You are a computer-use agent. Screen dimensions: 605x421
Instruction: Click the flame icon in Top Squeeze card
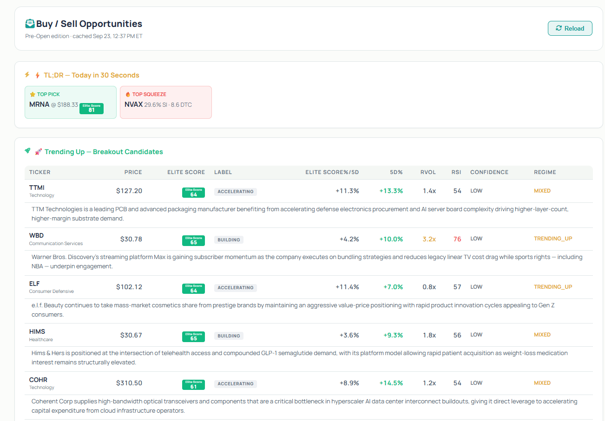128,94
